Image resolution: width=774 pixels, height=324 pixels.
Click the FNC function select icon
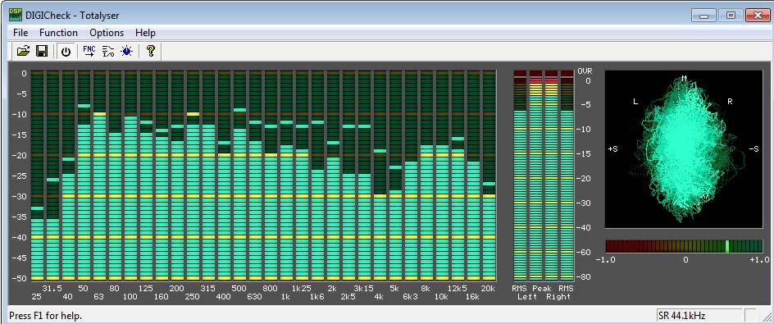[x=89, y=51]
